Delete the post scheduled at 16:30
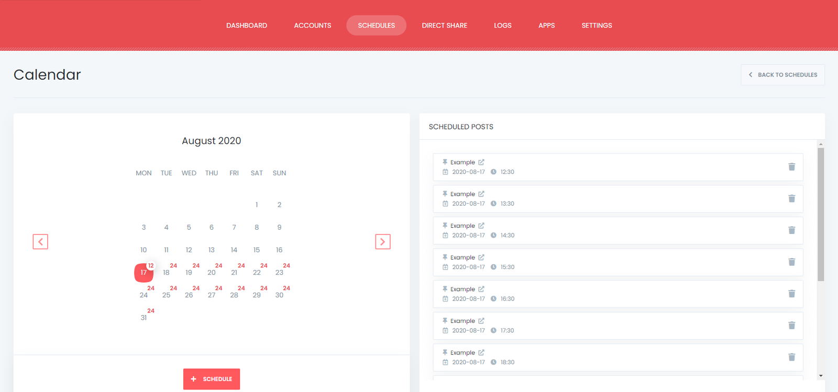 [x=791, y=294]
